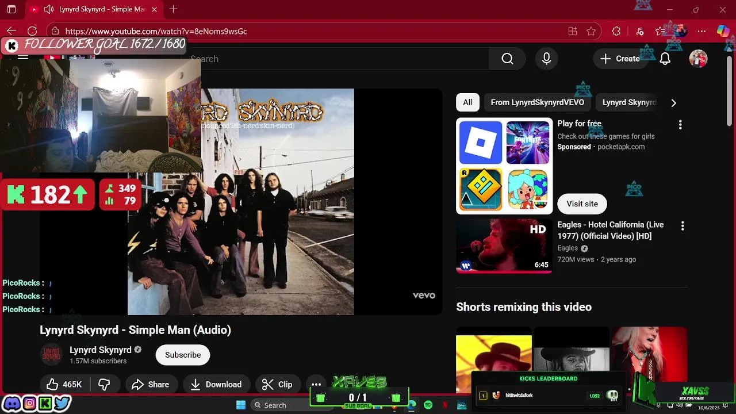736x414 pixels.
Task: Subscribe to Lynyrd Skynyrd channel
Action: (183, 355)
